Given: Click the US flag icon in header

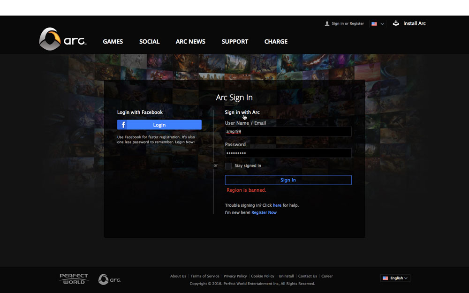Looking at the screenshot, I should point(374,24).
